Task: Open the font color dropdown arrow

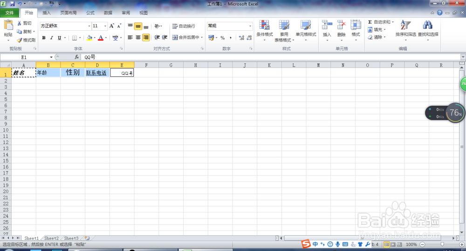Action: click(106, 38)
